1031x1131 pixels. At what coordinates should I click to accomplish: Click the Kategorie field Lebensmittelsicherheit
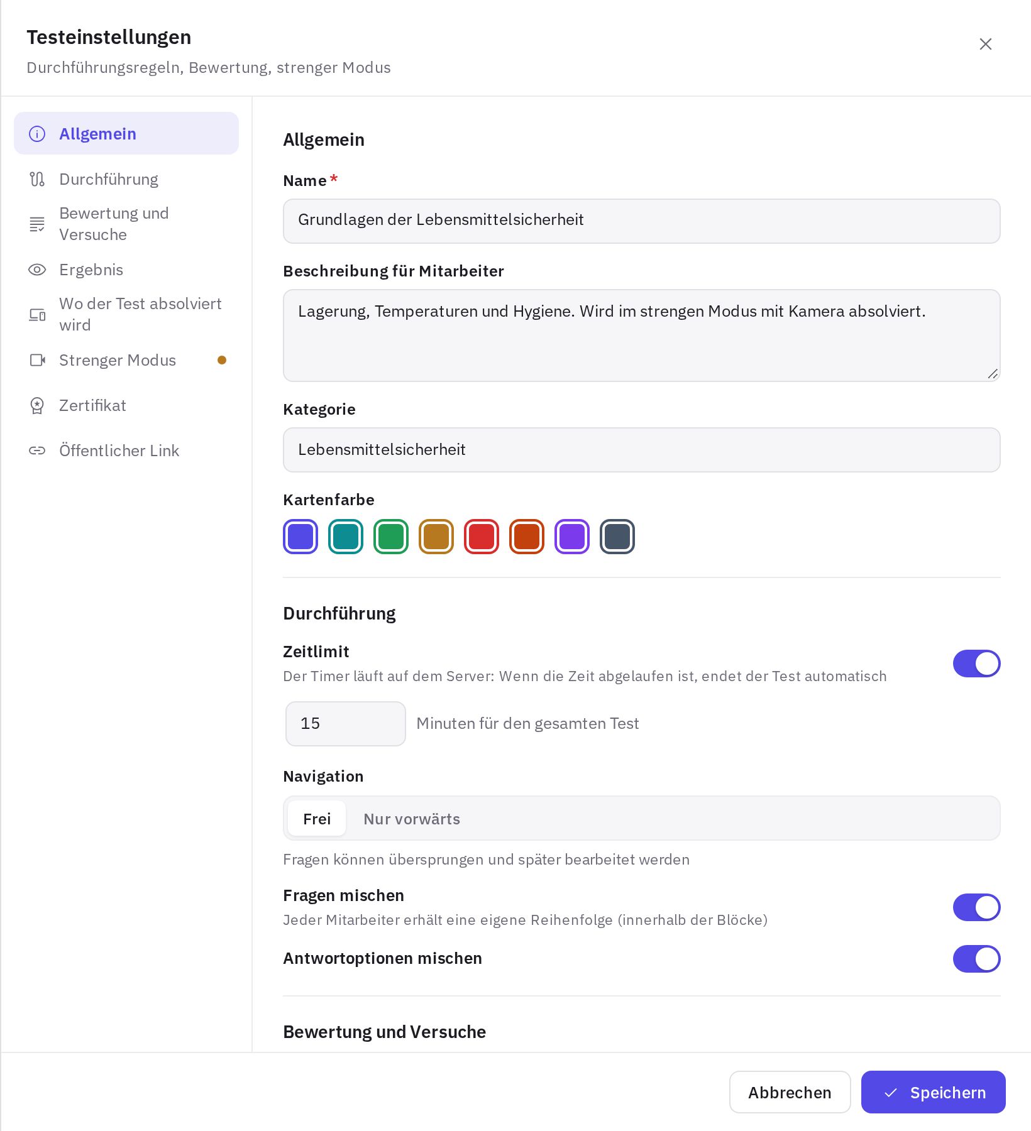[641, 450]
